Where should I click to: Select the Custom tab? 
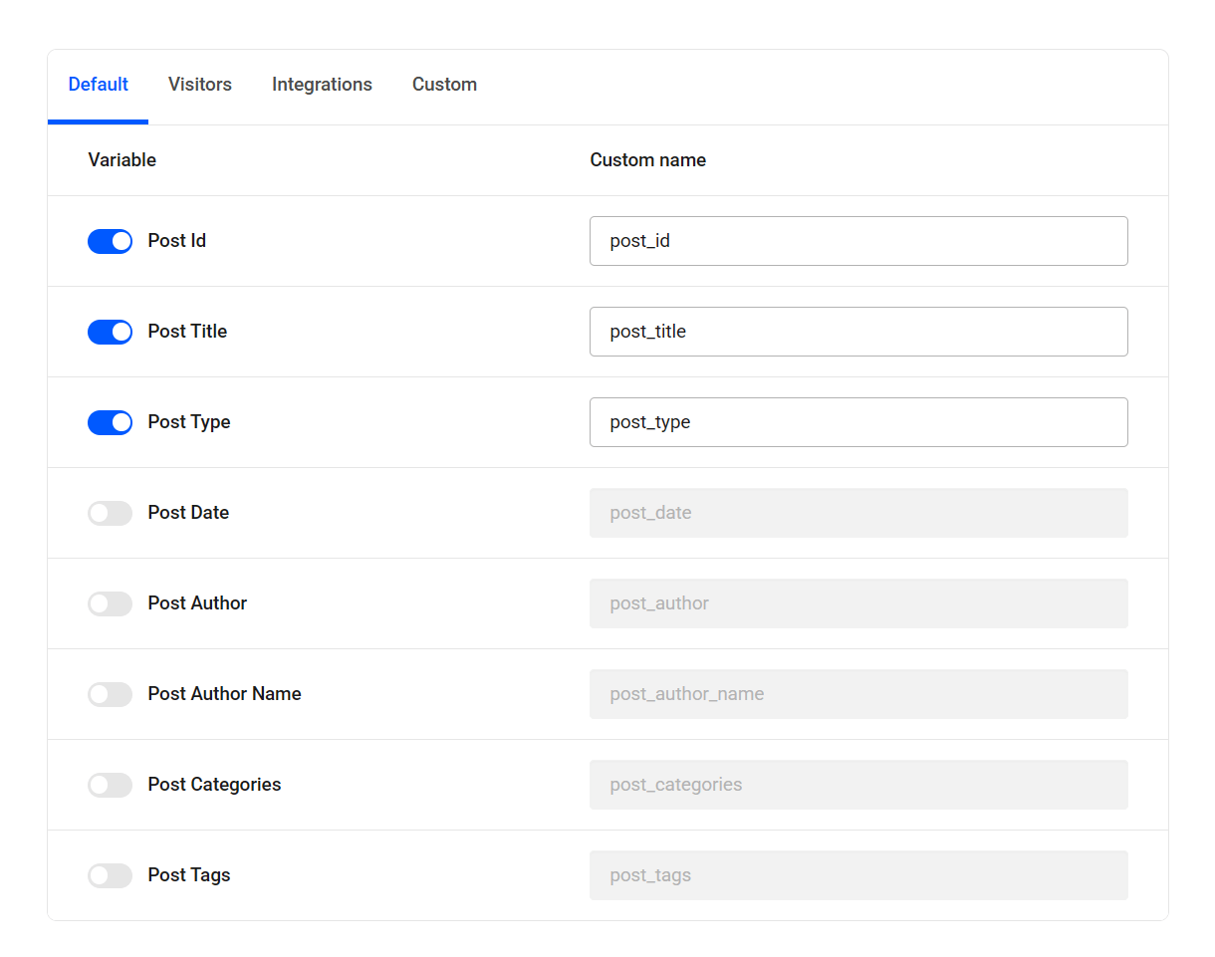pyautogui.click(x=444, y=85)
